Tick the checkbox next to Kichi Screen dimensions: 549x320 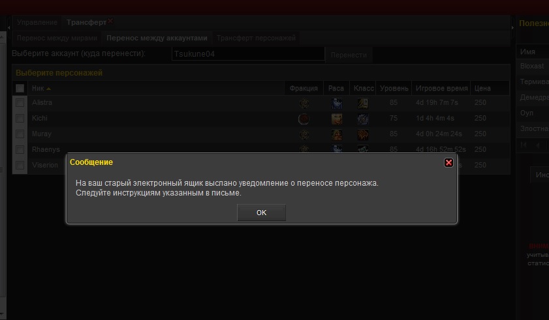[x=20, y=119]
